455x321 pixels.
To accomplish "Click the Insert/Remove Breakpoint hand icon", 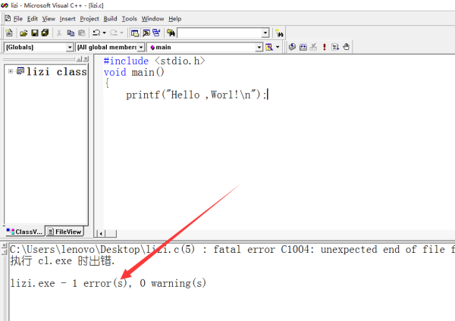I will 346,47.
